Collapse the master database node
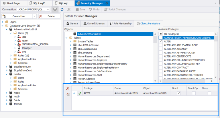Viewport: 220px width, 118px height. point(7,74)
